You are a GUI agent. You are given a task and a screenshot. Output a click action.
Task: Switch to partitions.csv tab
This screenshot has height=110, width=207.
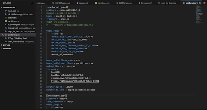pyautogui.click(x=103, y=3)
